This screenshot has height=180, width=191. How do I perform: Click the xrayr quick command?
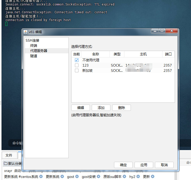(x=8, y=171)
